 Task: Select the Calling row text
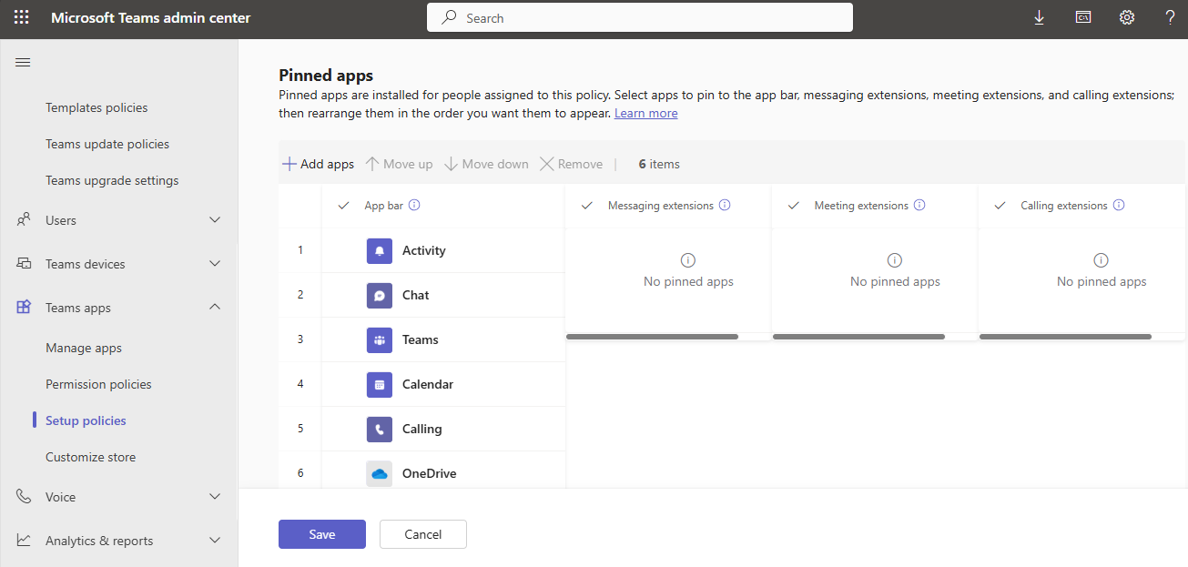(x=422, y=429)
